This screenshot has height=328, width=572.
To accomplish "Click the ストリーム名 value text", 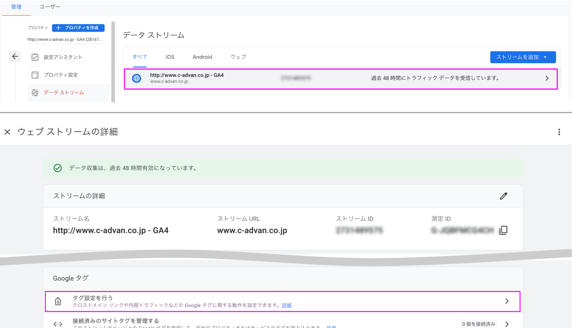I will 111,230.
